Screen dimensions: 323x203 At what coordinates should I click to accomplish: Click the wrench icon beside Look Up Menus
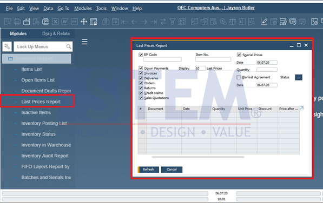pos(7,46)
